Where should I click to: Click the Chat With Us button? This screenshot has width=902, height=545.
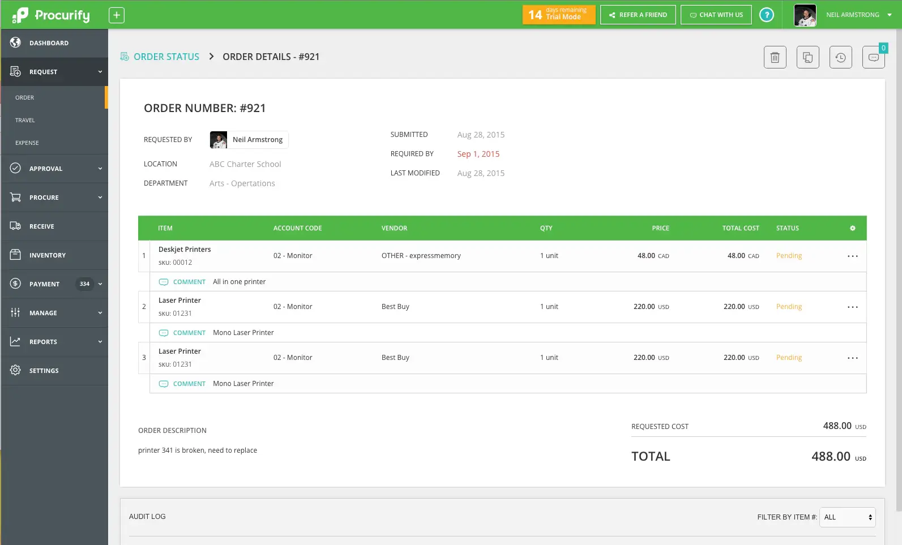point(716,15)
